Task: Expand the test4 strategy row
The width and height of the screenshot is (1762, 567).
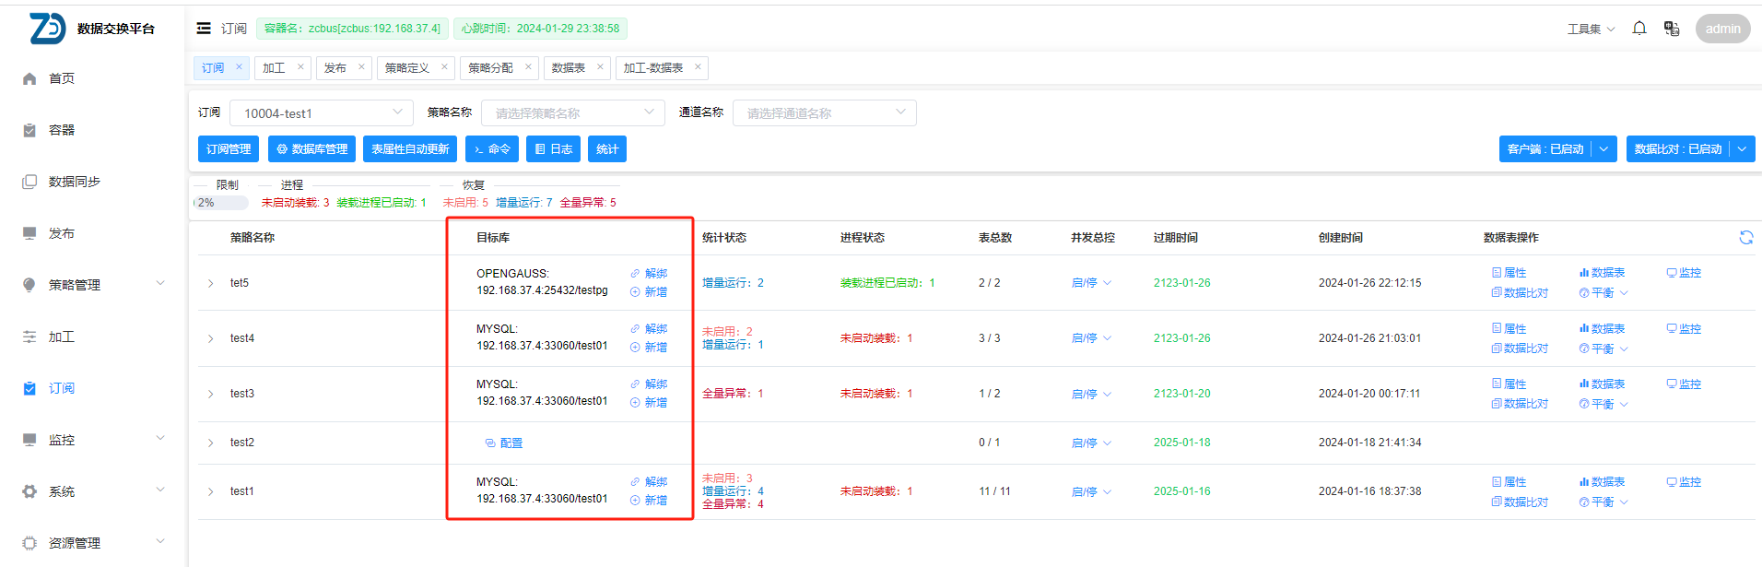Action: point(210,338)
